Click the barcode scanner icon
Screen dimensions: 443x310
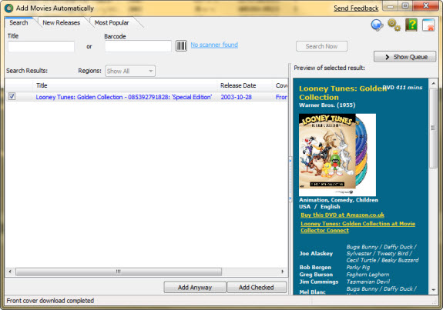[181, 45]
